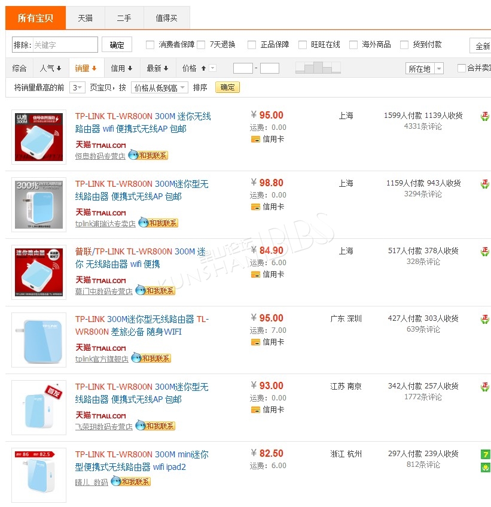
Task: Expand the 价格从低到高 sort dropdown
Action: tap(160, 87)
